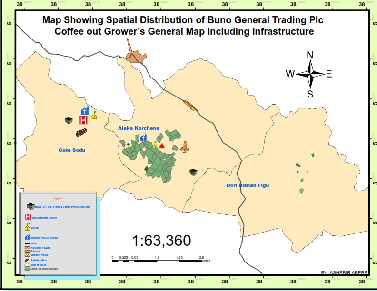
Task: Click the School entry in the legend
Action: pos(34,228)
